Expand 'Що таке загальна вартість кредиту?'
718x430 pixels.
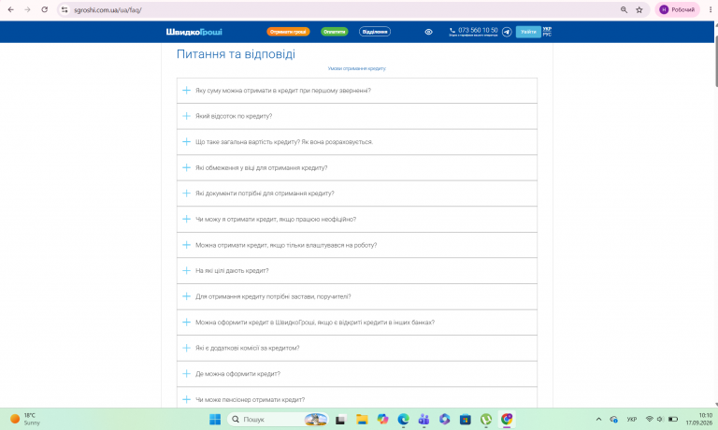357,142
